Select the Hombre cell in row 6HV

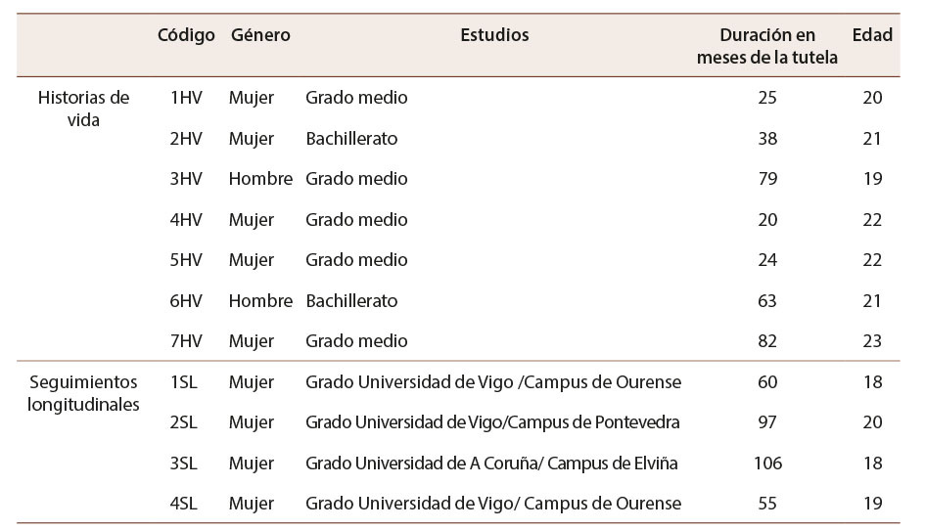(x=260, y=300)
